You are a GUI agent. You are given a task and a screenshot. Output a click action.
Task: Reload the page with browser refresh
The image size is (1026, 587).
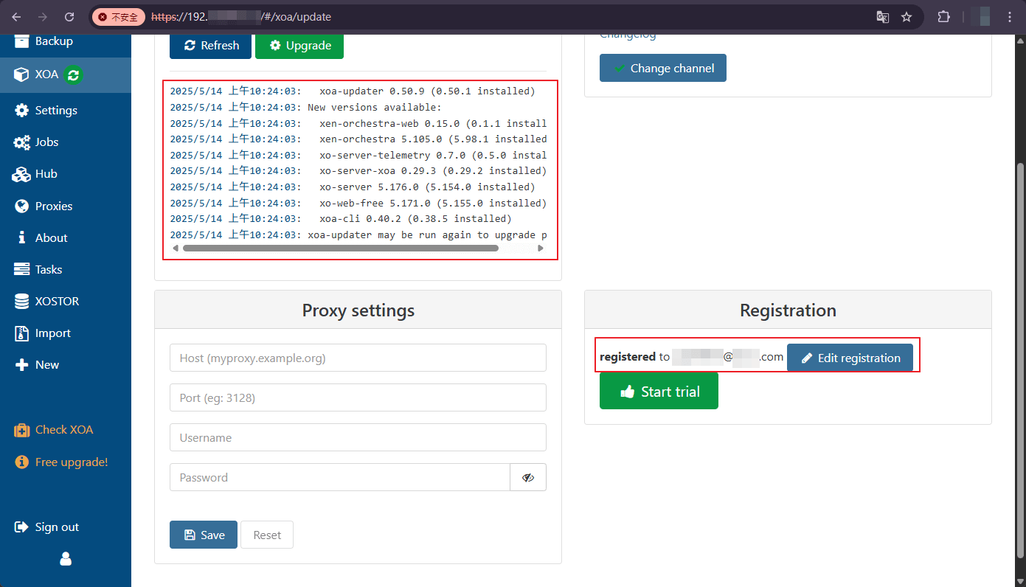tap(69, 16)
